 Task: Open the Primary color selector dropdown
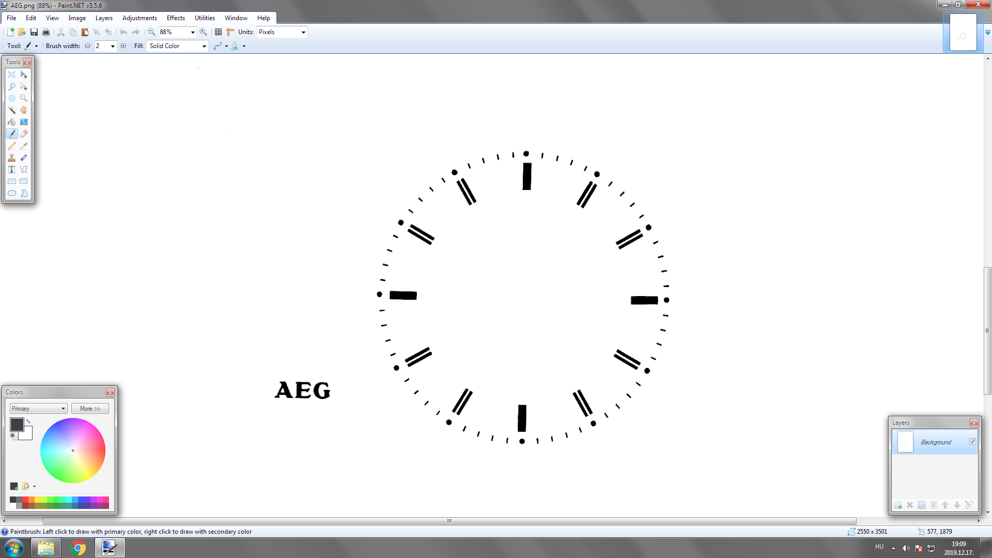pyautogui.click(x=38, y=409)
